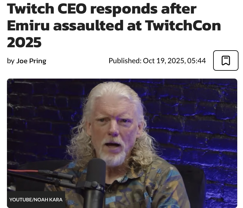The height and width of the screenshot is (208, 243).
Task: Select the published date Oct 19, 2025
Action: pyautogui.click(x=163, y=61)
